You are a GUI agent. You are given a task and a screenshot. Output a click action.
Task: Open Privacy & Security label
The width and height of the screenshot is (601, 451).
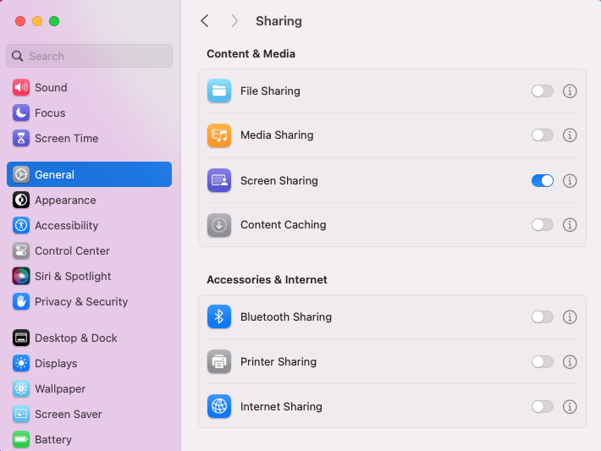[81, 301]
